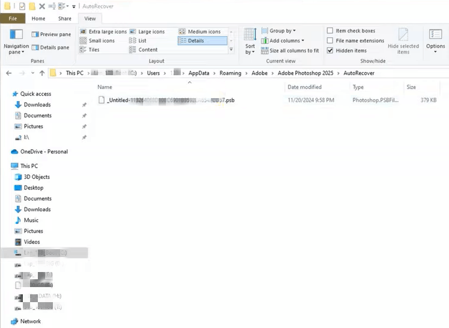Select Small icons layout
Viewport: 449px width, 328px height.
point(97,41)
